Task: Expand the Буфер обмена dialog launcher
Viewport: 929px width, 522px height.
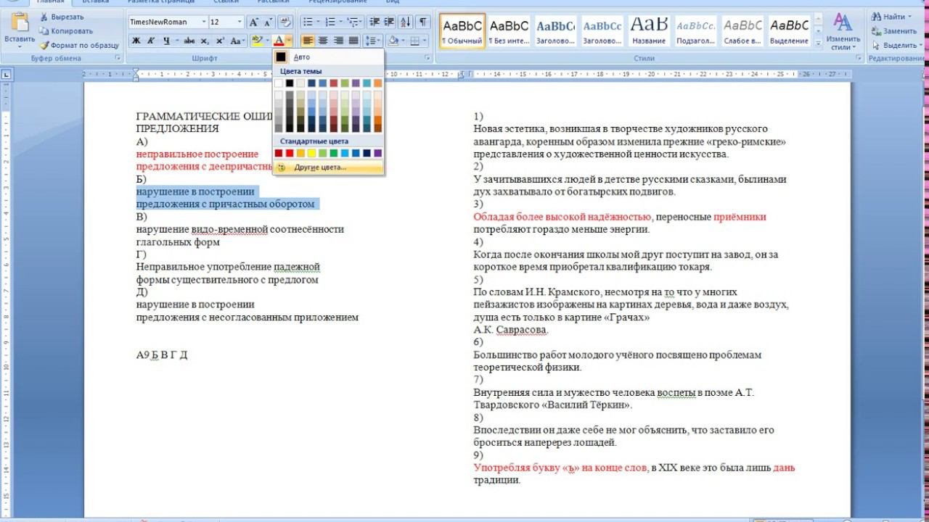Action: click(118, 58)
